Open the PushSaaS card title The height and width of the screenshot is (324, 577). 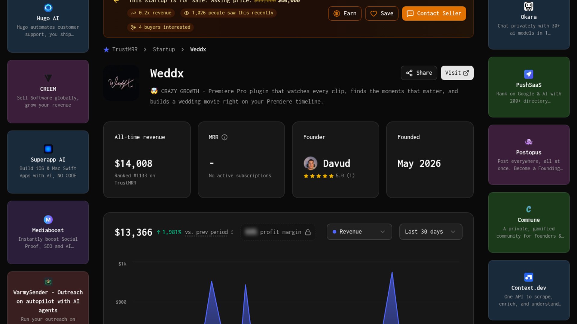(529, 85)
